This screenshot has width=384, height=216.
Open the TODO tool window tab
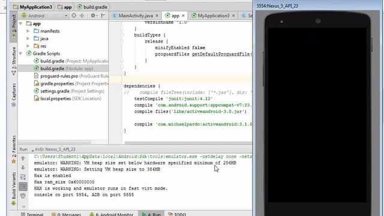click(177, 214)
